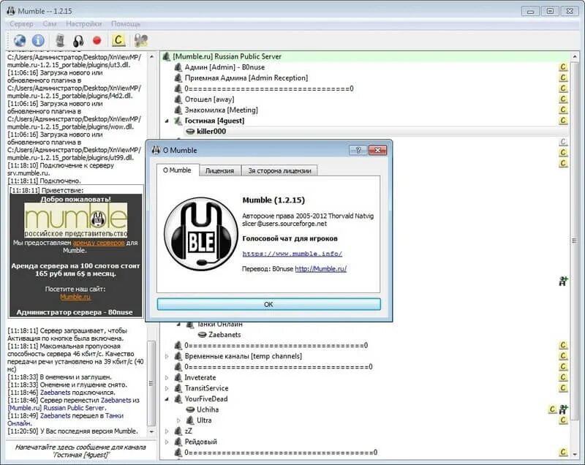This screenshot has width=585, height=465.
Task: Toggle the comment C toolbar icon
Action: coord(118,40)
